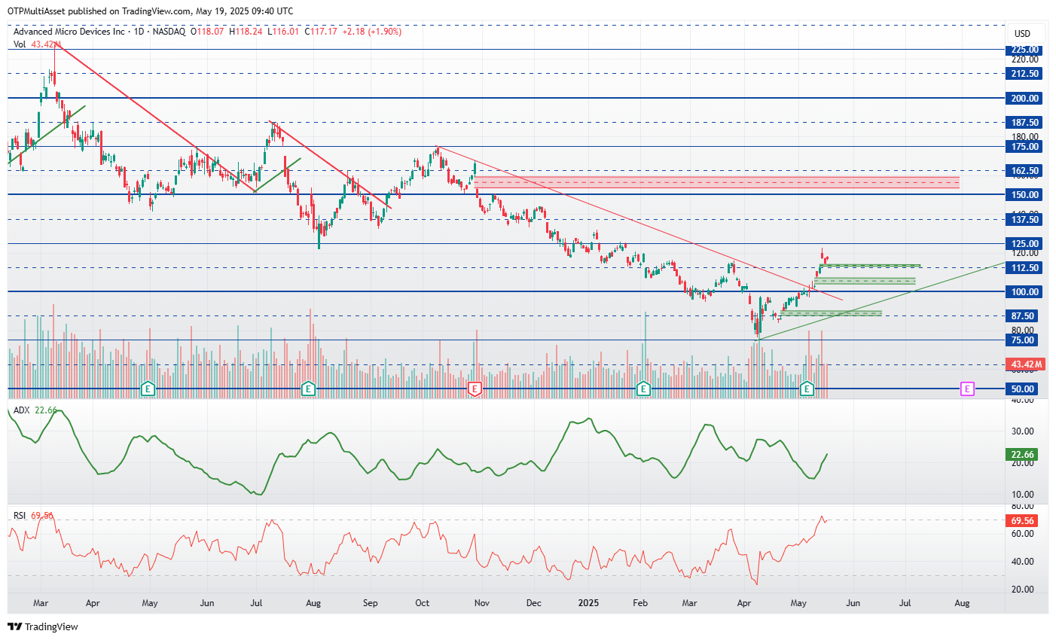
Task: Select the pink resistance zone rectangle
Action: 716,182
